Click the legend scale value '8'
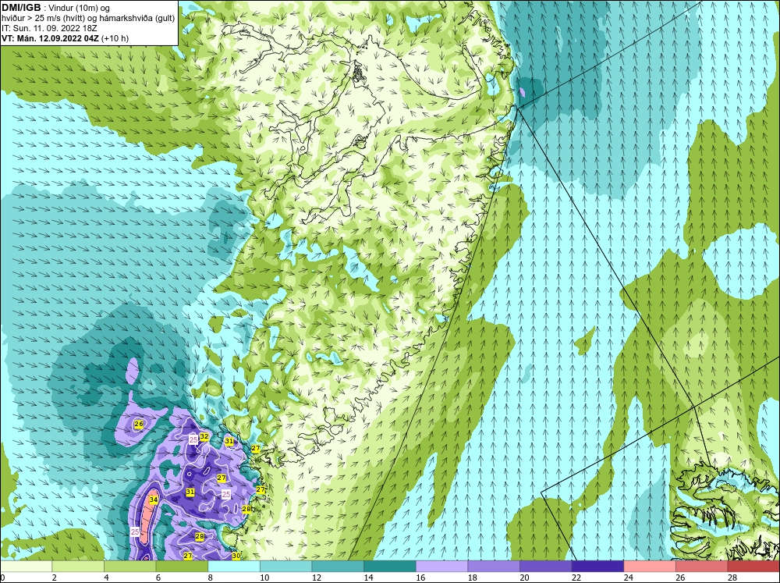Image resolution: width=780 pixels, height=583 pixels. tap(210, 578)
